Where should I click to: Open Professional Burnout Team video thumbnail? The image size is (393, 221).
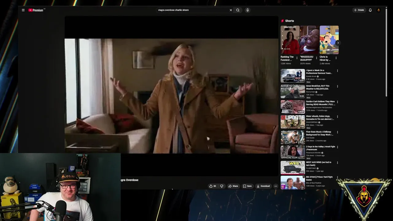pyautogui.click(x=293, y=76)
